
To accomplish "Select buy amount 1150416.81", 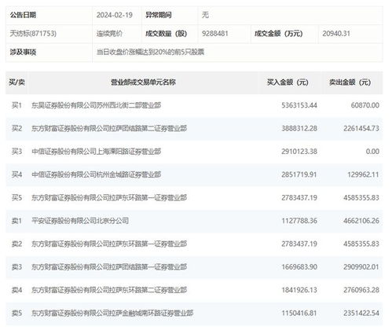I will tap(299, 313).
